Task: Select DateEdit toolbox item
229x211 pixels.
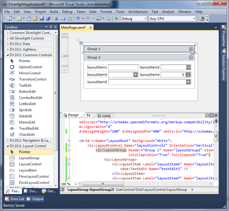Action: click(26, 116)
